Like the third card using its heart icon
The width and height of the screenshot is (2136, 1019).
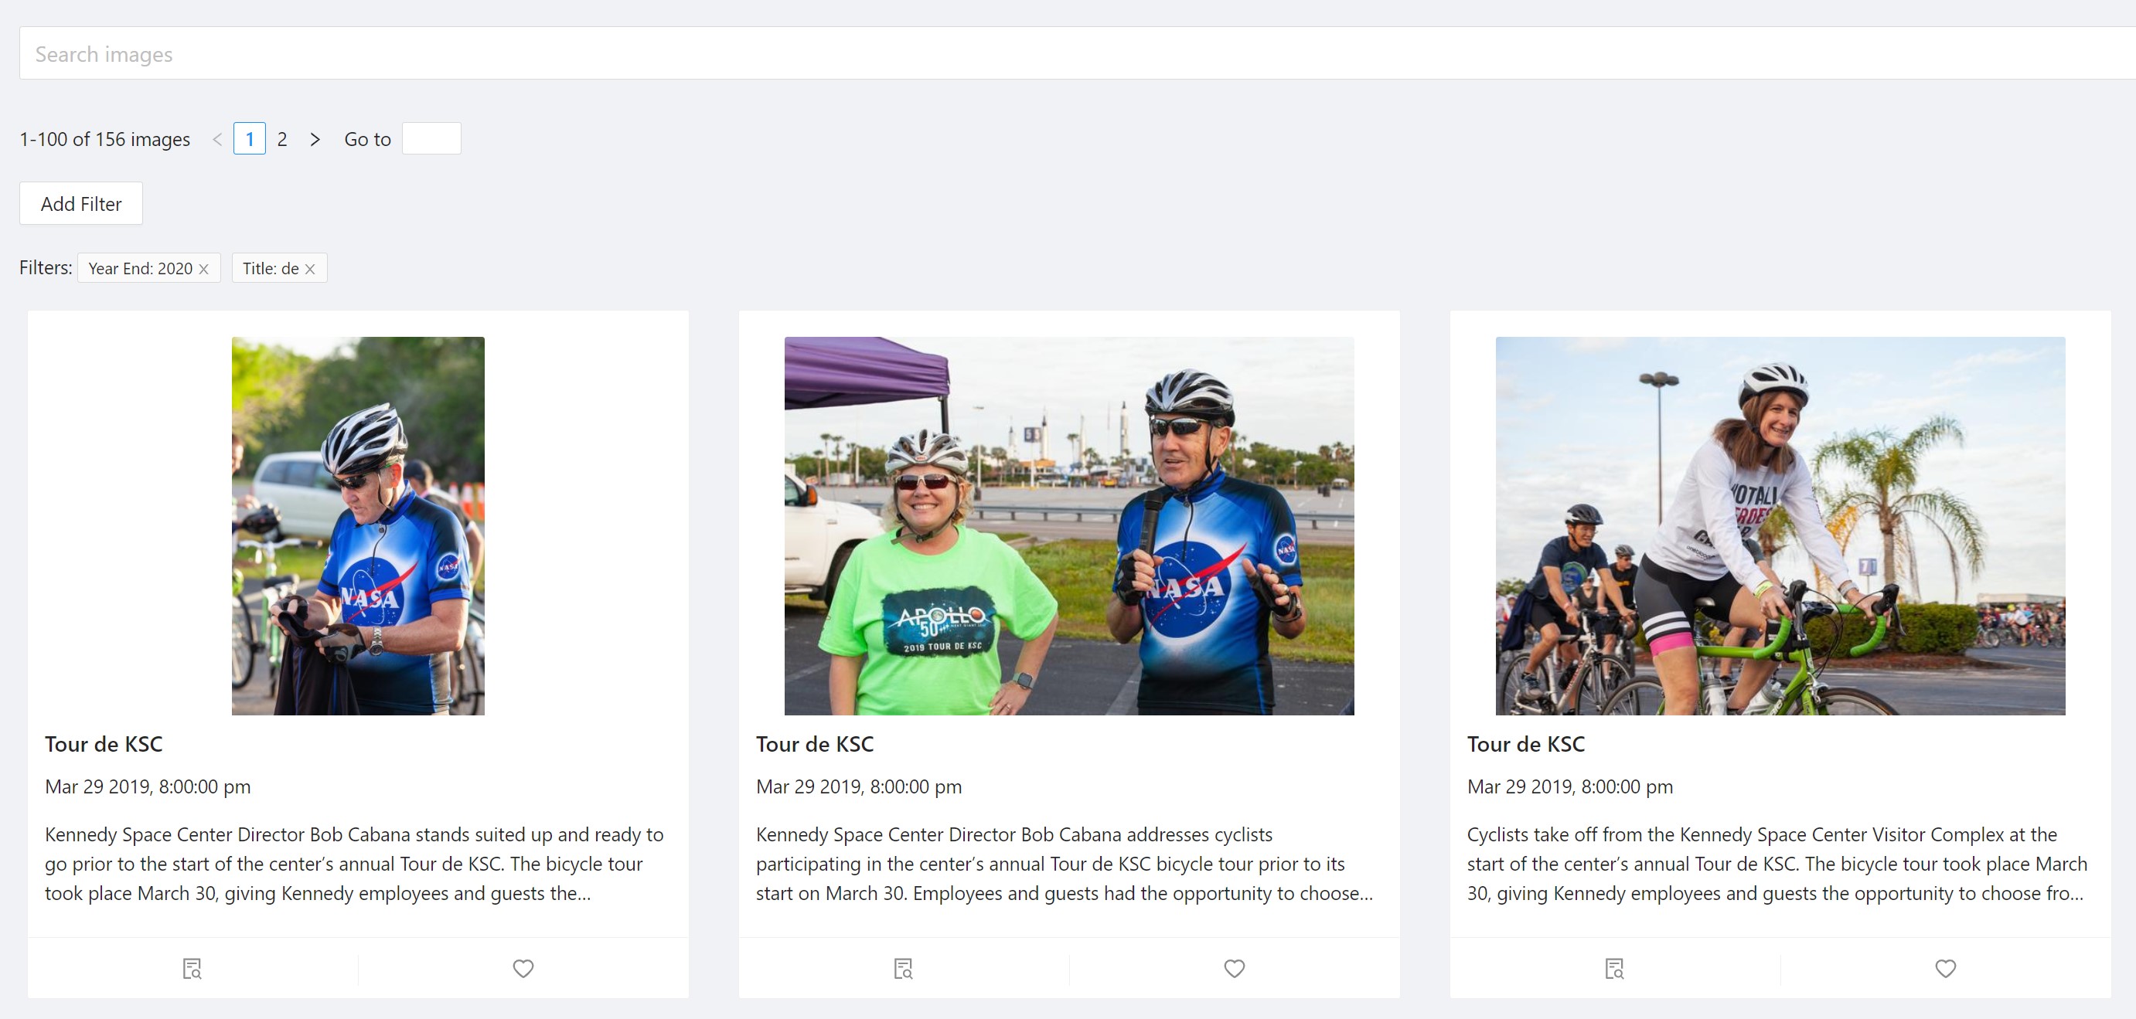click(x=1945, y=969)
